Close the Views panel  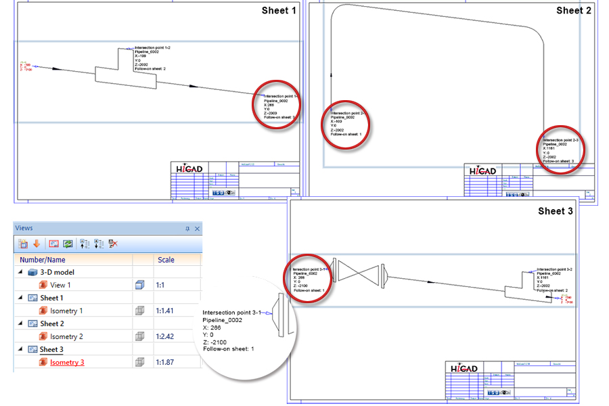point(197,229)
